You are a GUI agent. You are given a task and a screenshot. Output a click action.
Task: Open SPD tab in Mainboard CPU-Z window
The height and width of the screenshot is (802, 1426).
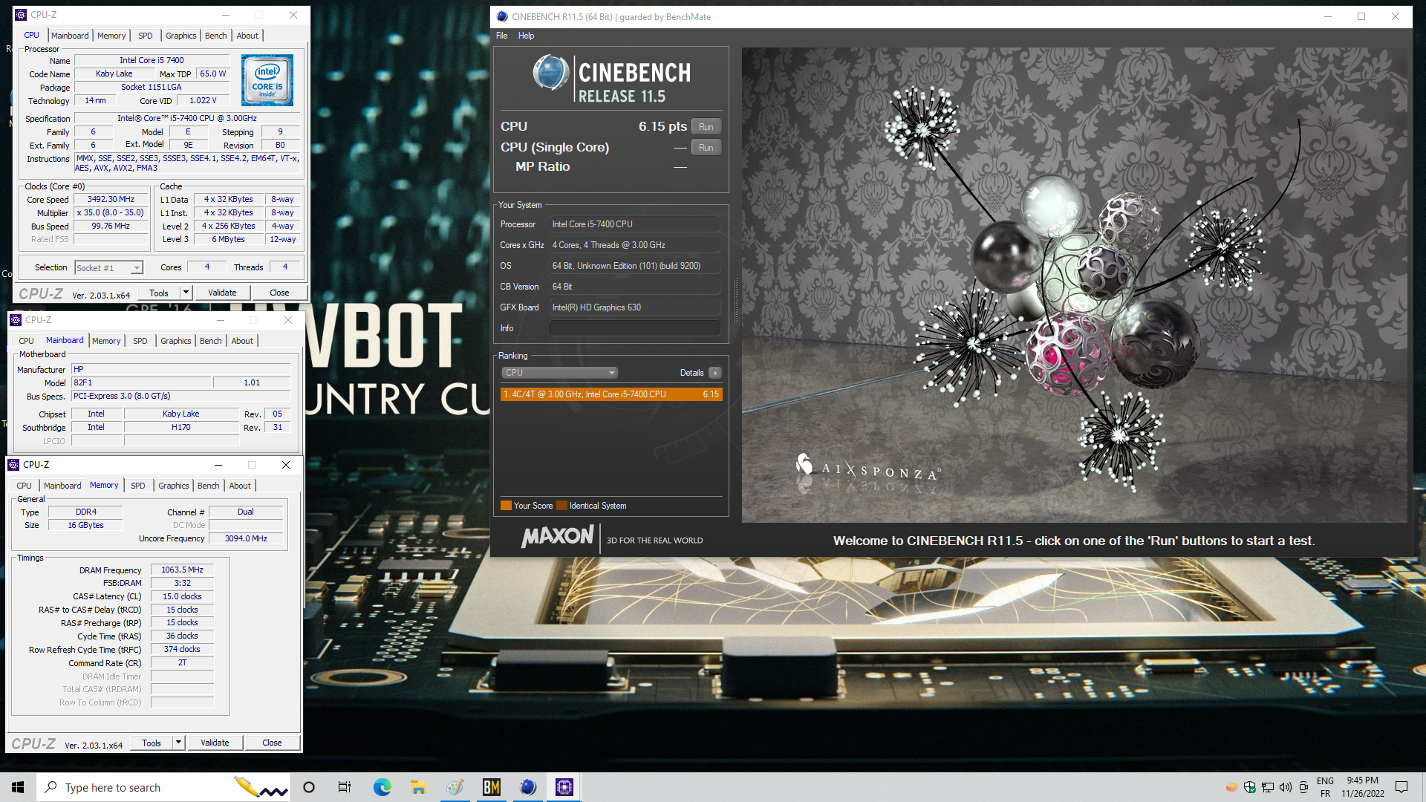(140, 341)
